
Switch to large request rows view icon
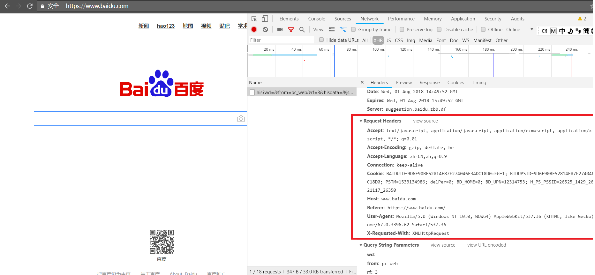[x=332, y=29]
